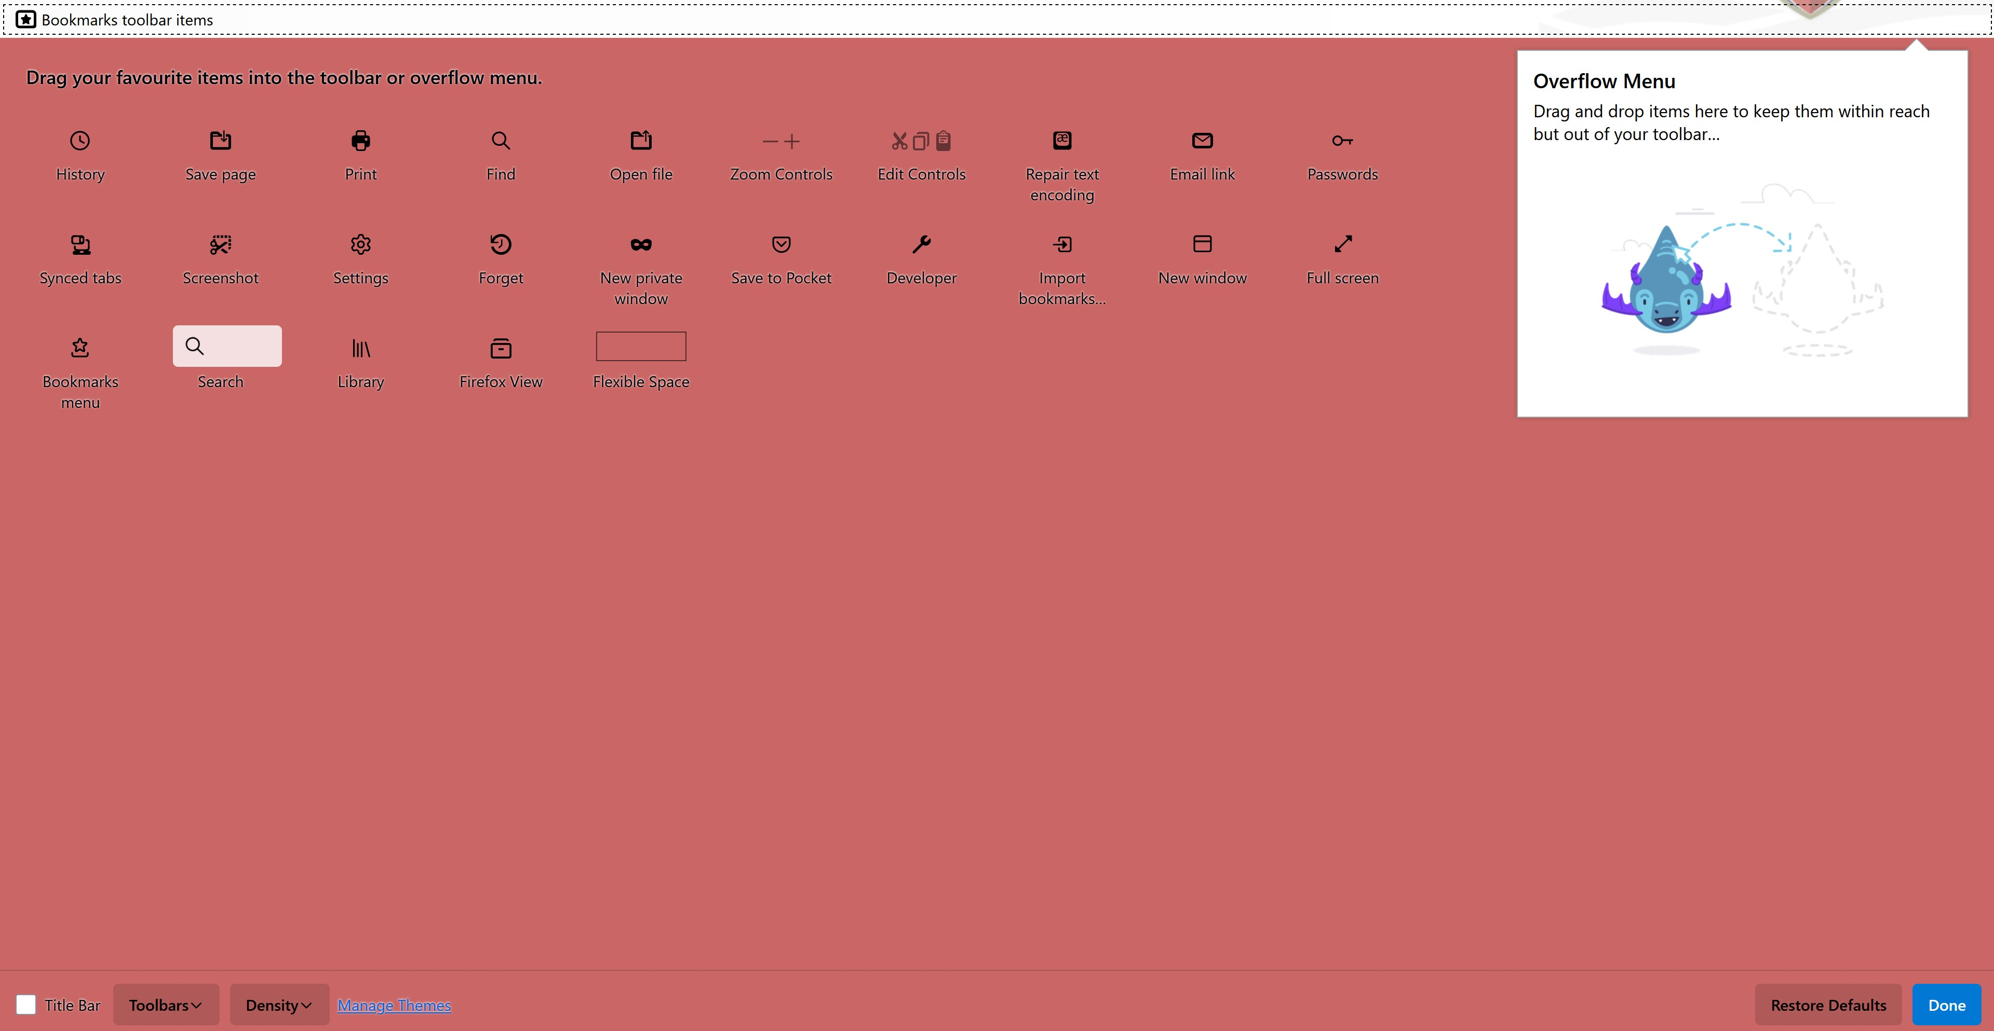
Task: Click the Synced tabs icon
Action: tap(80, 244)
